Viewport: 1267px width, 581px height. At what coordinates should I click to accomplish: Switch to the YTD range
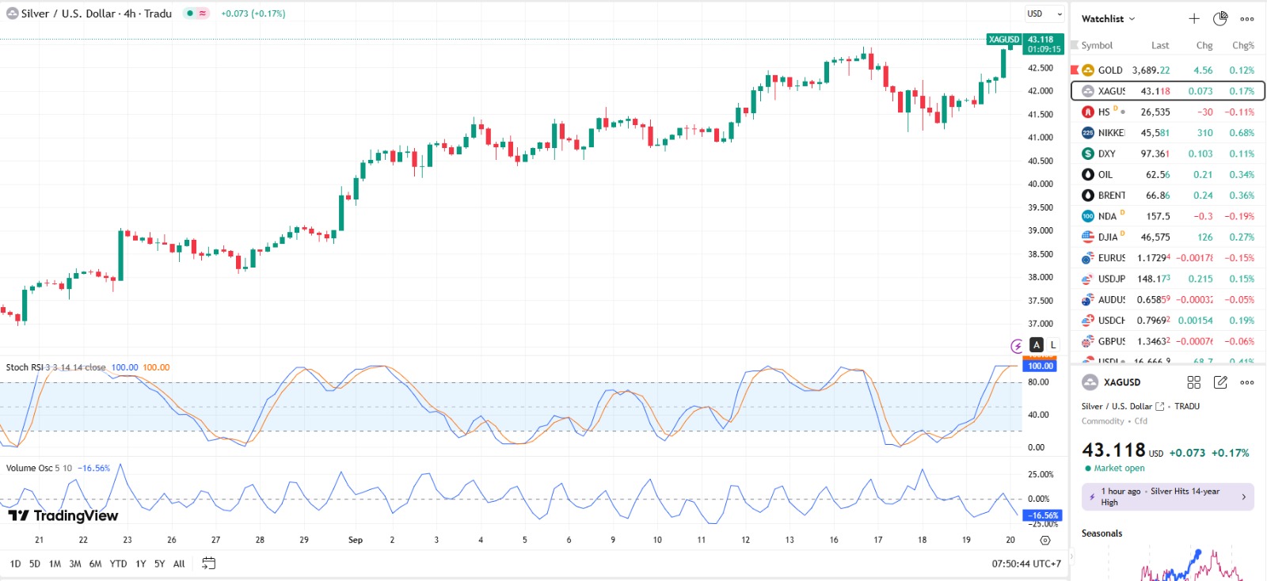(x=118, y=564)
